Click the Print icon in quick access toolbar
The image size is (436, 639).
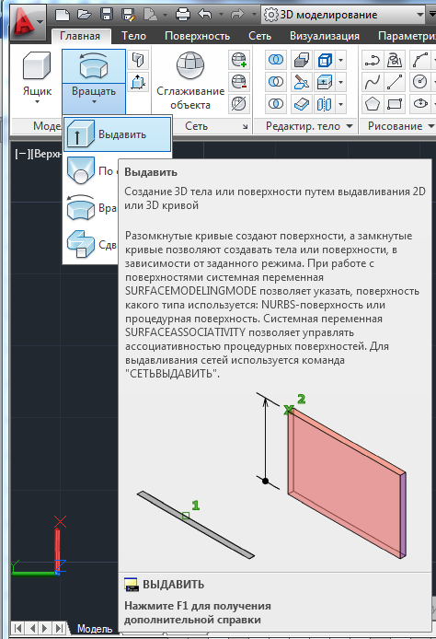tap(183, 15)
